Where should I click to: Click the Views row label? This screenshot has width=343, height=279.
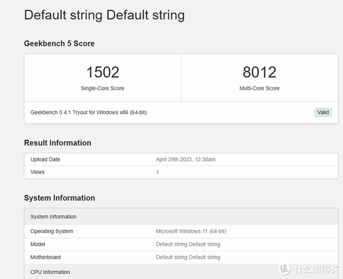[x=37, y=172]
